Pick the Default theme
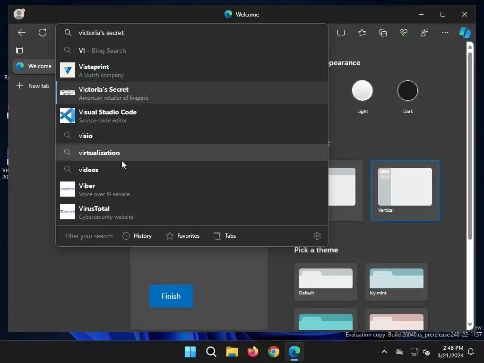 point(326,282)
